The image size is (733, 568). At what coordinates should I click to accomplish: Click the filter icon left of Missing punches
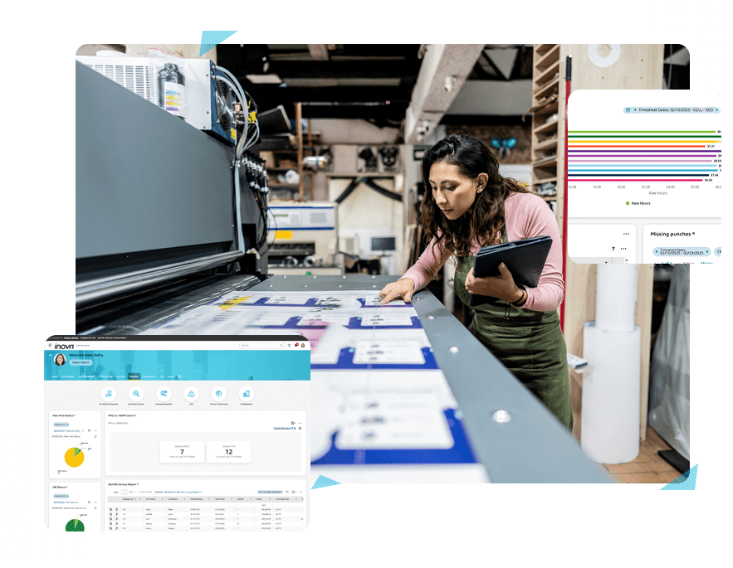(613, 249)
